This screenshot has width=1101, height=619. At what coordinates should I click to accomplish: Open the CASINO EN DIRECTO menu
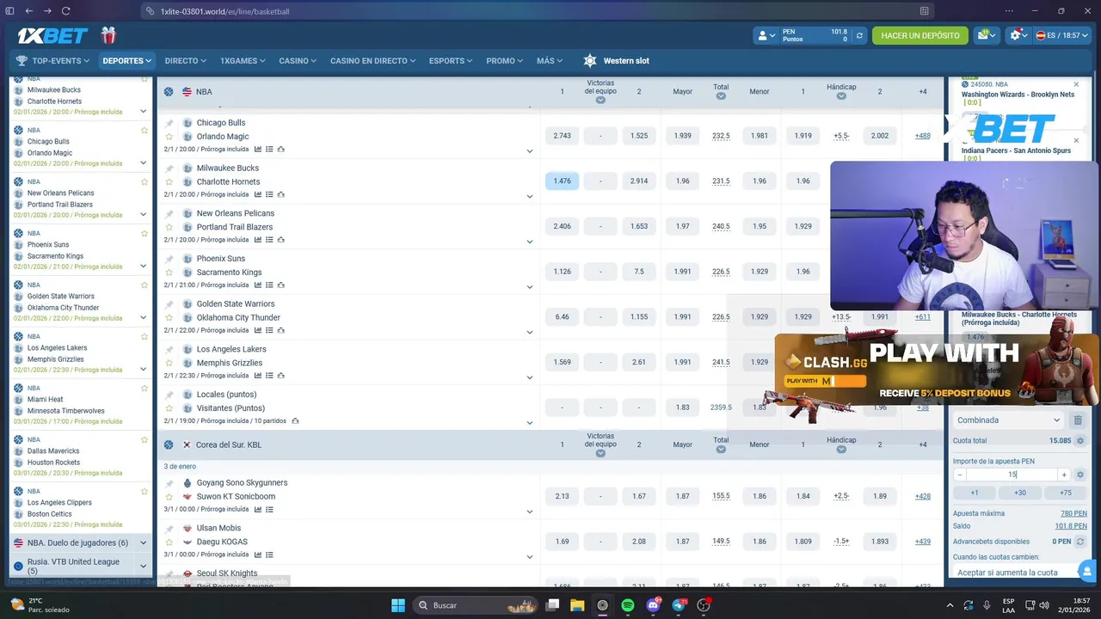(x=372, y=61)
